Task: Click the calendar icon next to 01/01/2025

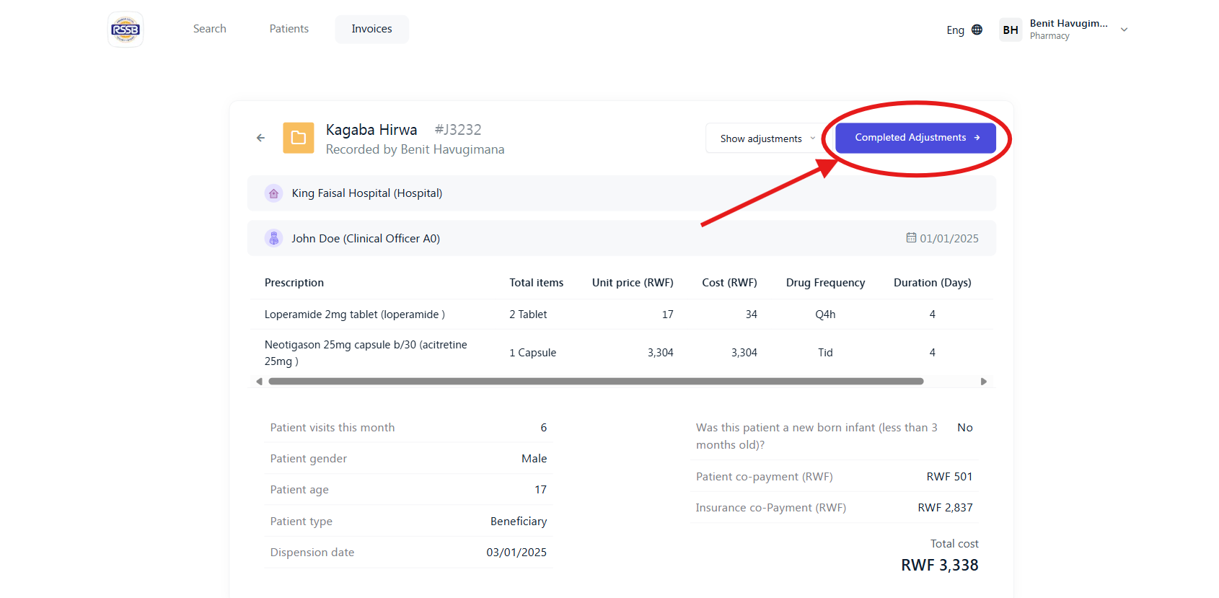Action: pos(911,238)
